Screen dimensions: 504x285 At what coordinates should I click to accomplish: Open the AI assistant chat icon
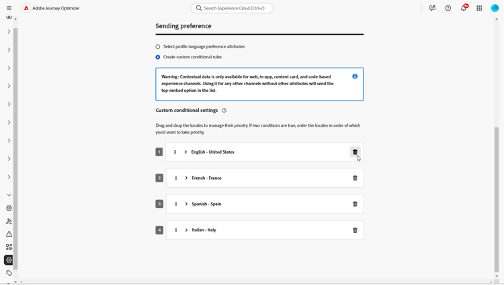tap(432, 8)
